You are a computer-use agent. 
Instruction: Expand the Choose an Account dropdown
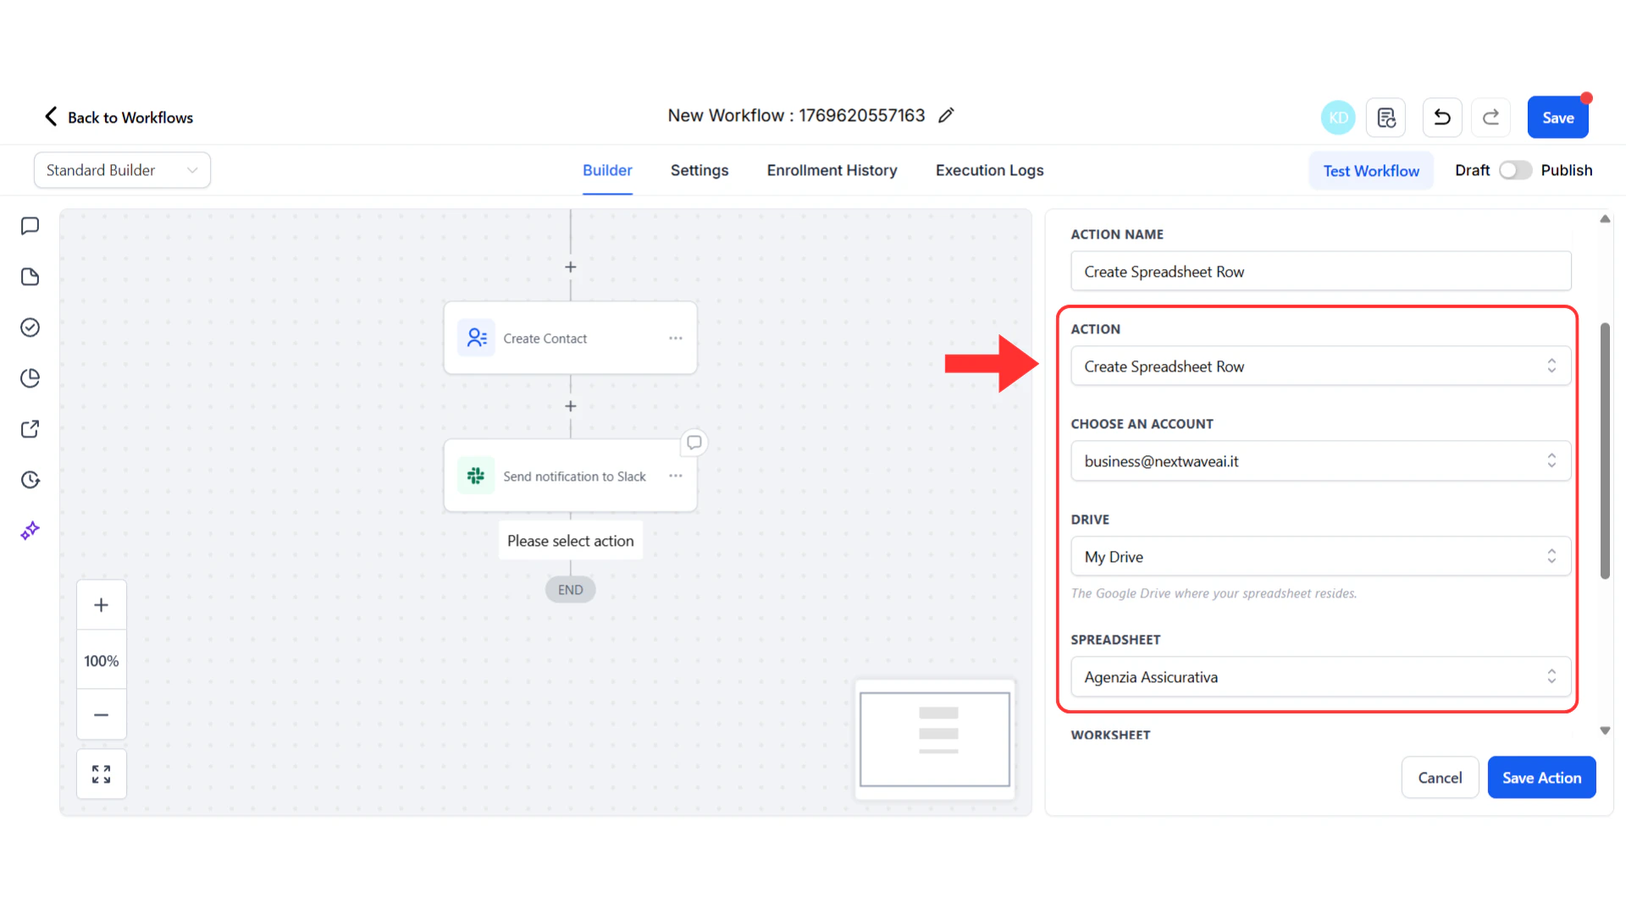tap(1319, 461)
